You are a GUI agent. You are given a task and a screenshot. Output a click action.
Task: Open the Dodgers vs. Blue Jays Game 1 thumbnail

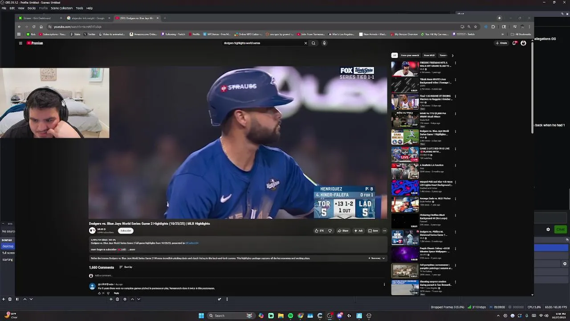click(405, 137)
